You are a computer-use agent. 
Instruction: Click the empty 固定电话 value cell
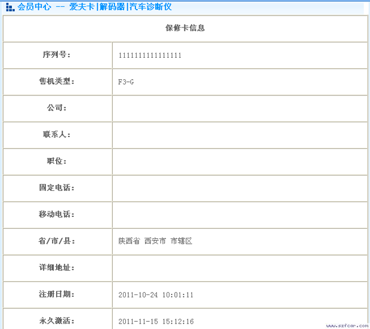(239, 188)
